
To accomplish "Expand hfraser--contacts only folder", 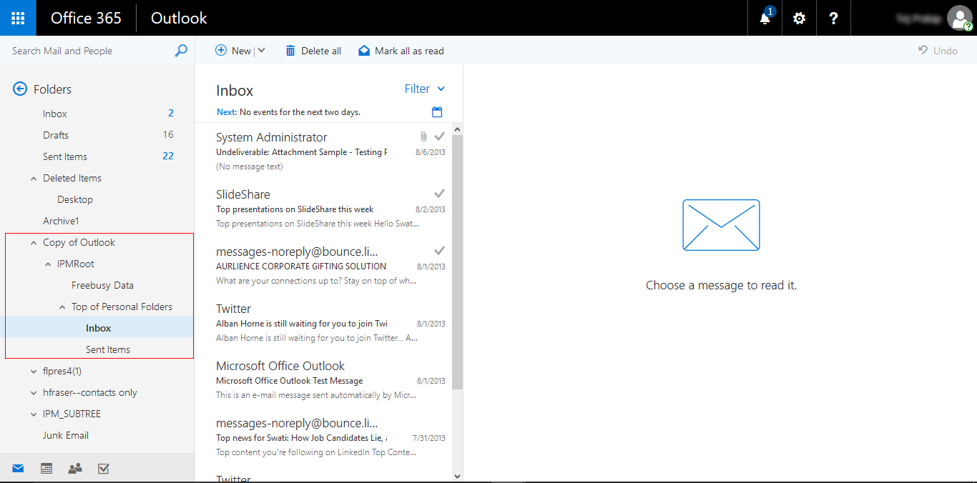I will [34, 393].
